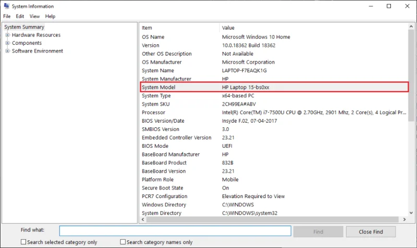Image resolution: width=417 pixels, height=248 pixels.
Task: Enable Search category names only checkbox
Action: coord(122,242)
